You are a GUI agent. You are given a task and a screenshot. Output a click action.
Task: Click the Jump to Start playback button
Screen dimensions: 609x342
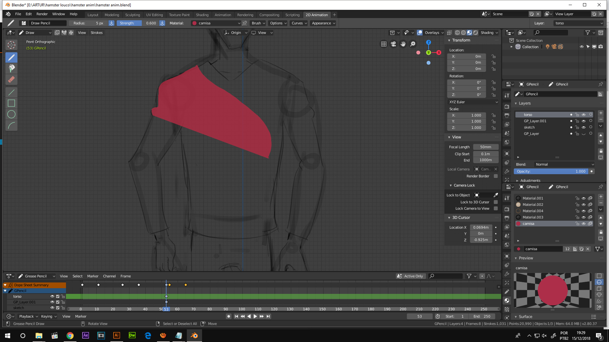click(236, 316)
